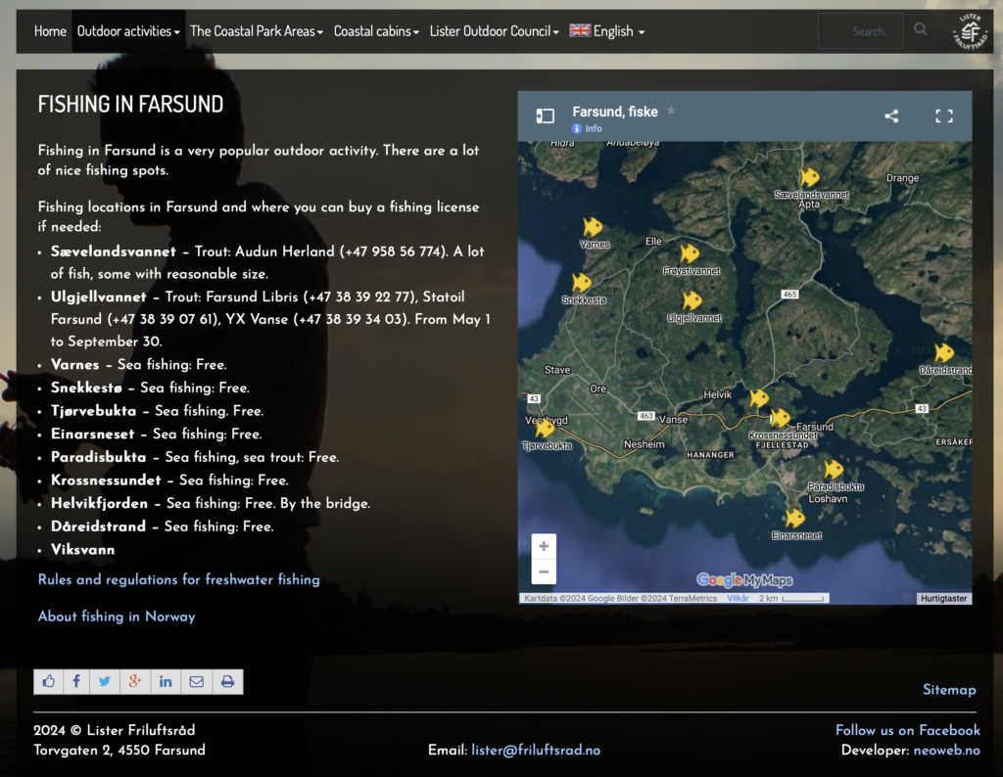This screenshot has height=777, width=1003.
Task: Select the Viksvann list entry
Action: pos(82,550)
